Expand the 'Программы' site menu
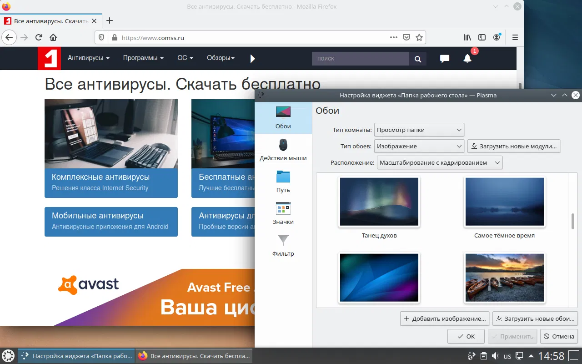This screenshot has width=582, height=364. point(143,58)
